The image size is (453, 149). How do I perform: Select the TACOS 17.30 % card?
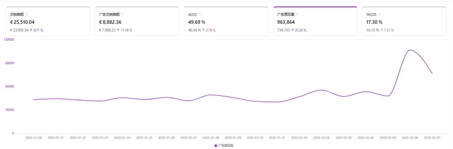(x=404, y=21)
